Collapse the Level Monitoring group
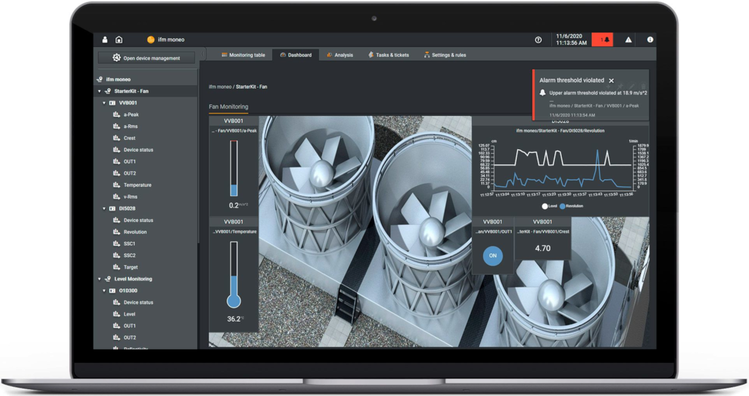Image resolution: width=749 pixels, height=396 pixels. tap(98, 279)
